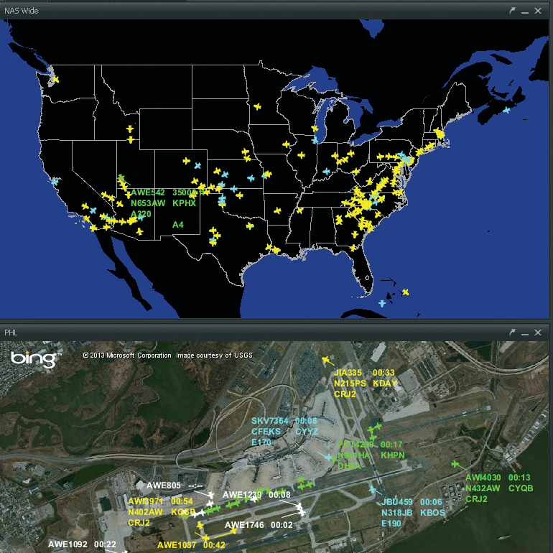Select the green AWI4030 aircraft icon

tap(455, 464)
